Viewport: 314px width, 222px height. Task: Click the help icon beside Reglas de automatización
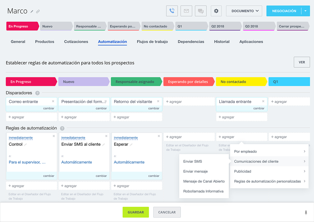pyautogui.click(x=62, y=128)
